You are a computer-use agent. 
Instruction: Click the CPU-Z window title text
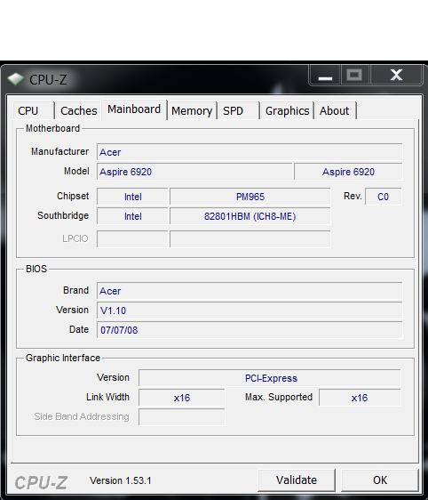[x=48, y=79]
